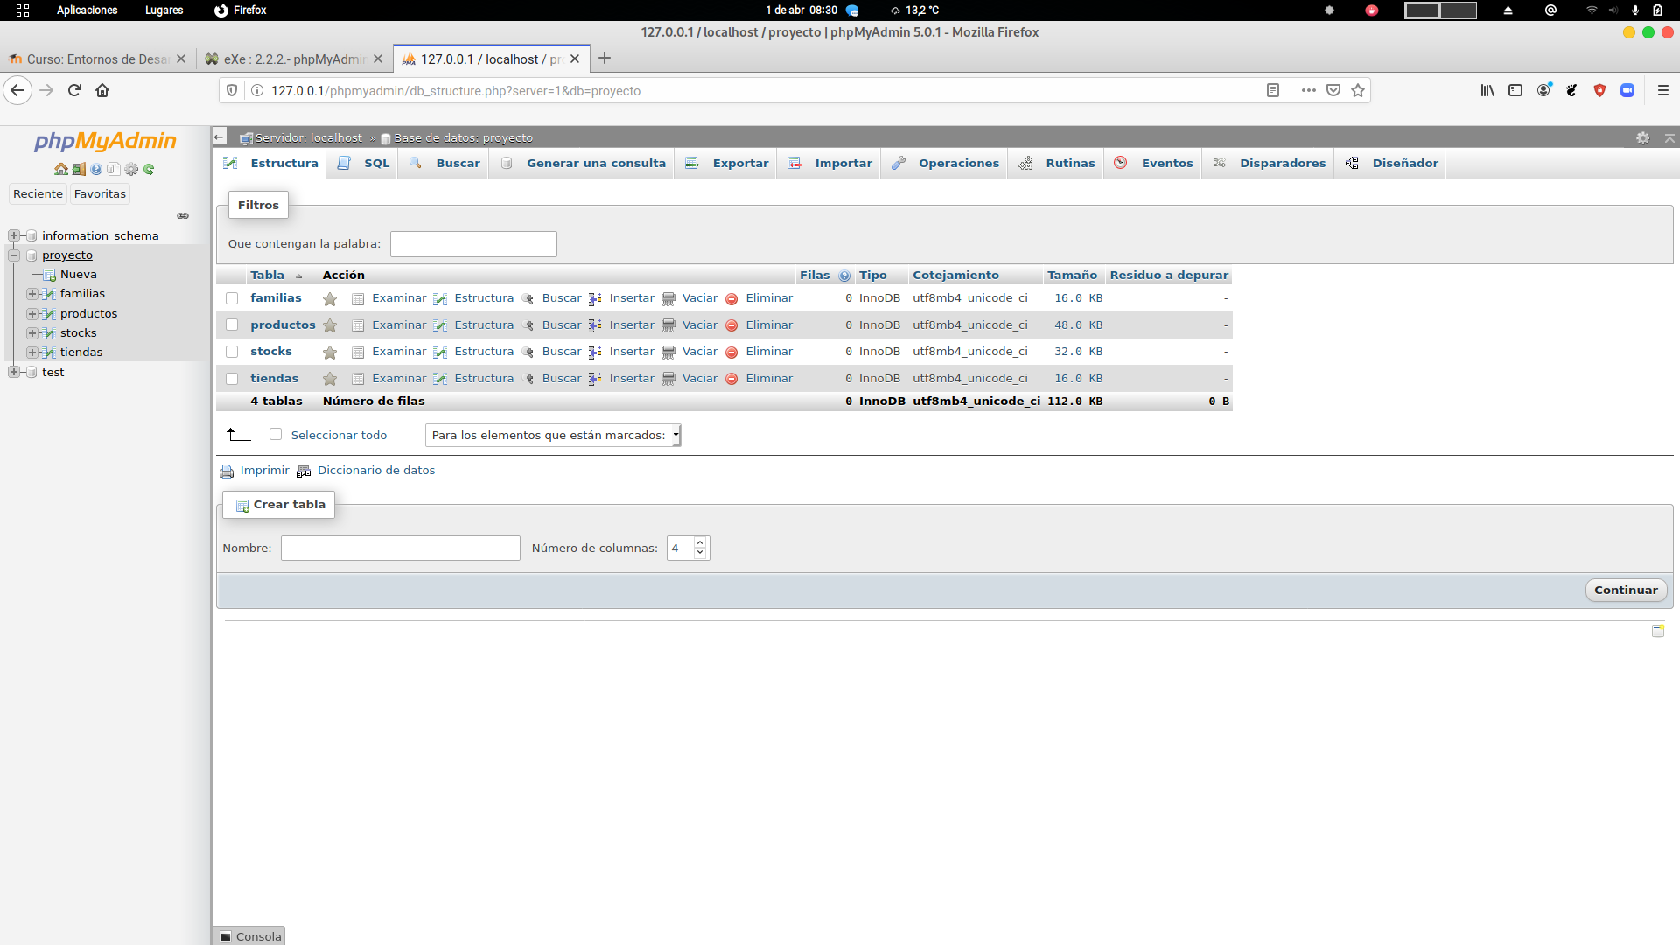This screenshot has width=1680, height=945.
Task: Click the Vaciar icon in stocks row
Action: (668, 353)
